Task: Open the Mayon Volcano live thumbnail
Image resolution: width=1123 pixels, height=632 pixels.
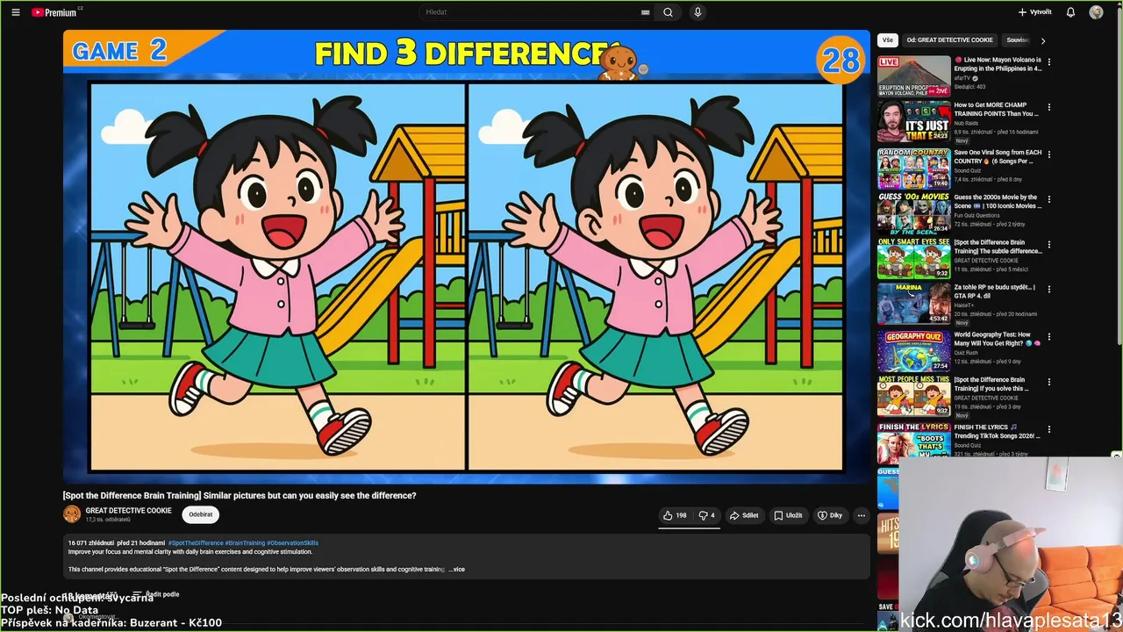Action: [x=914, y=76]
